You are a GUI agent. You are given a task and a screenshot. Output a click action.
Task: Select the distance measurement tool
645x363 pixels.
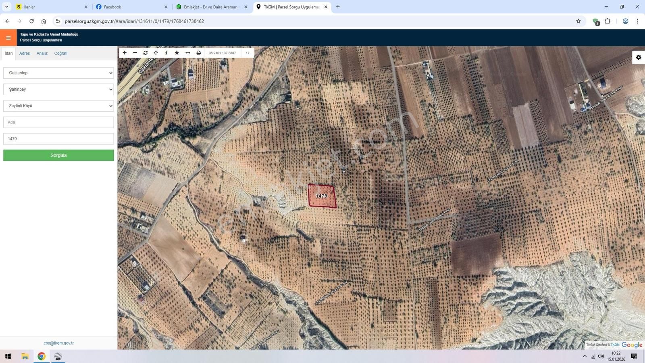[x=187, y=53]
